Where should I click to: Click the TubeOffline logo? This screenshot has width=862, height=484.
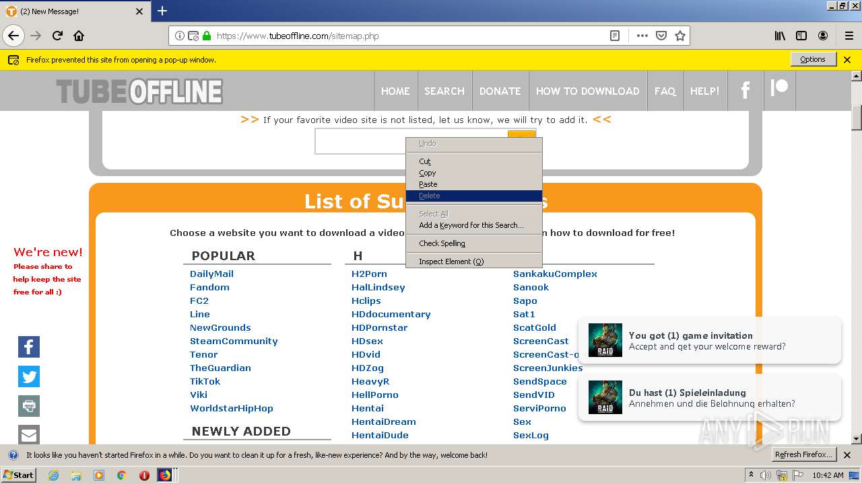[x=139, y=91]
